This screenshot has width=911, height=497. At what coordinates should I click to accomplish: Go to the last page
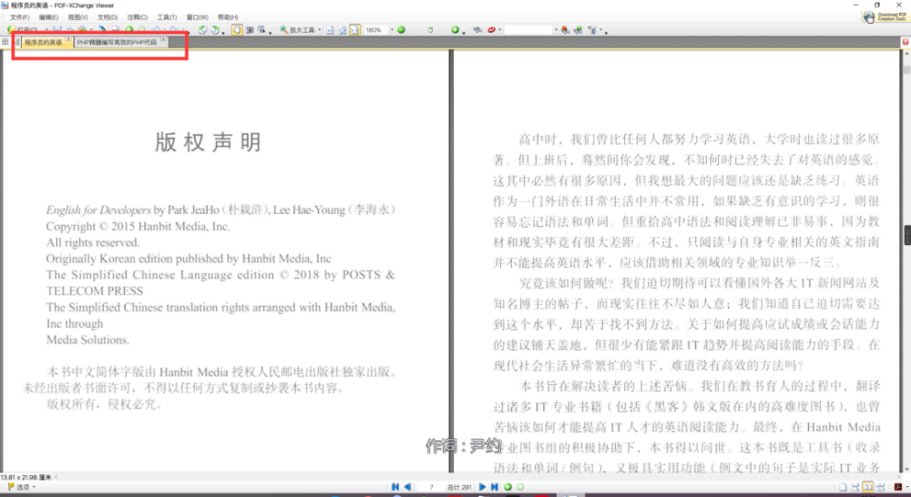point(495,487)
